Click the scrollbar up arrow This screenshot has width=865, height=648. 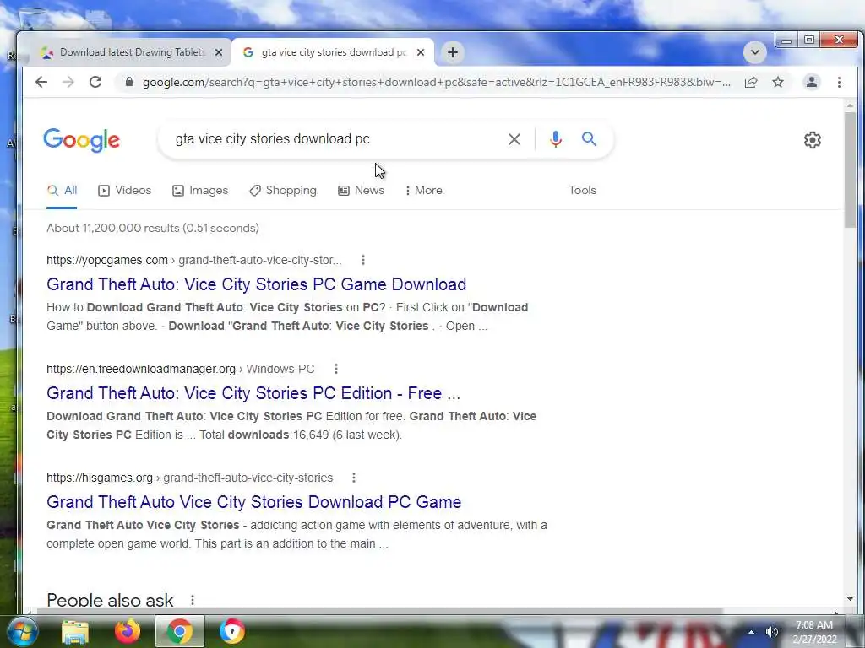(x=850, y=105)
